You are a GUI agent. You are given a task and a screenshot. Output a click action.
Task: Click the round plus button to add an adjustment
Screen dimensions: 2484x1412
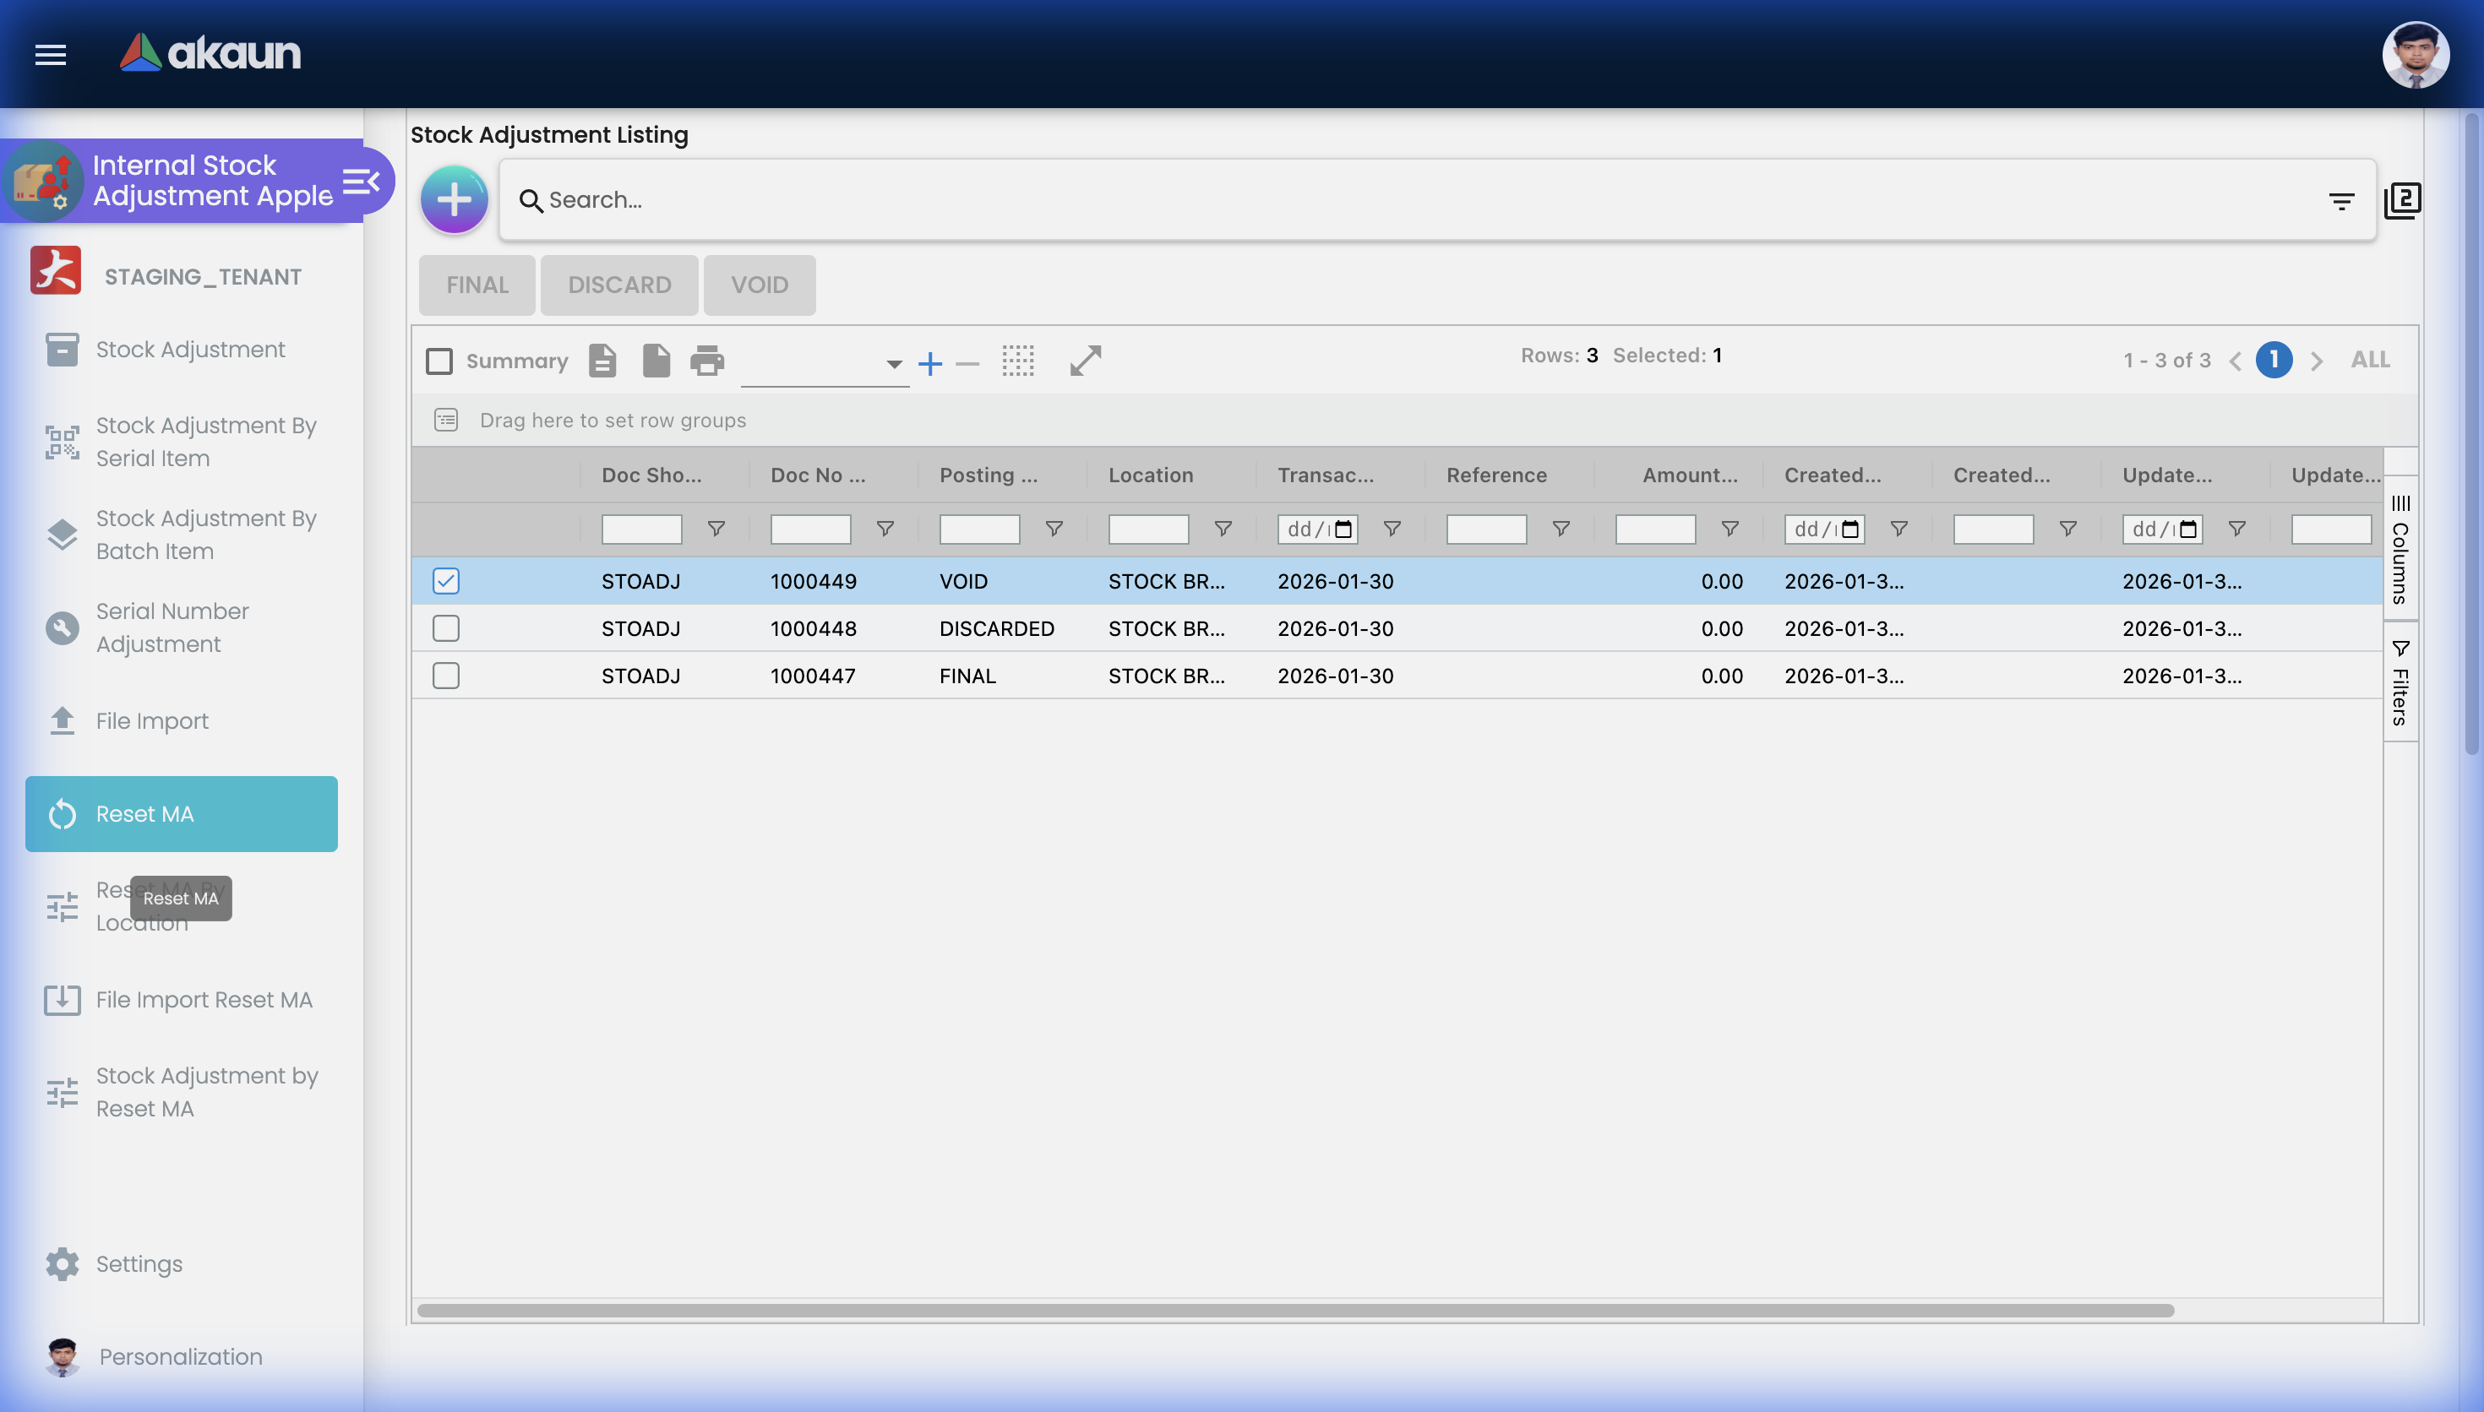pos(454,200)
